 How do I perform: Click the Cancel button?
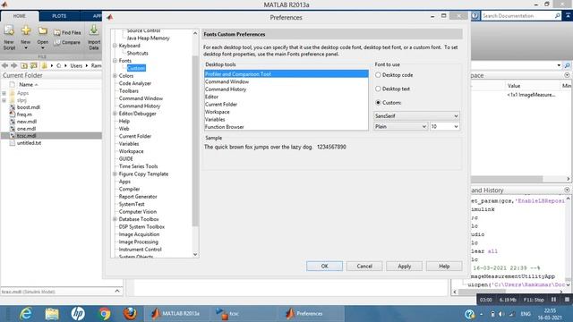pos(364,267)
